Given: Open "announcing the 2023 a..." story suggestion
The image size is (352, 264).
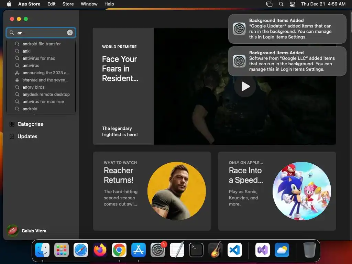Looking at the screenshot, I should click(x=41, y=73).
